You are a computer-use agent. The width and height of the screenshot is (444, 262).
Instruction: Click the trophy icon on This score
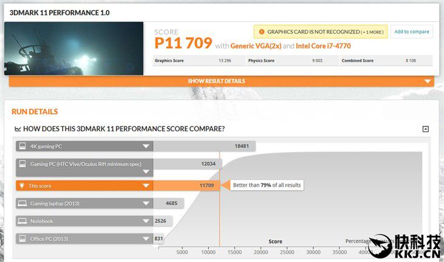point(22,185)
